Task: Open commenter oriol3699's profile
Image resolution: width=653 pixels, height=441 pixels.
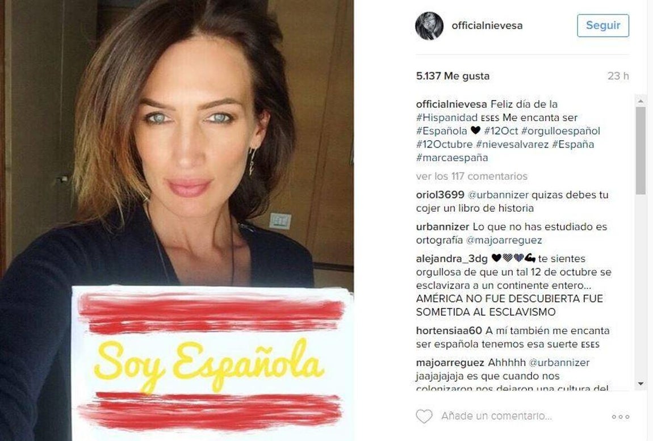Action: (439, 195)
